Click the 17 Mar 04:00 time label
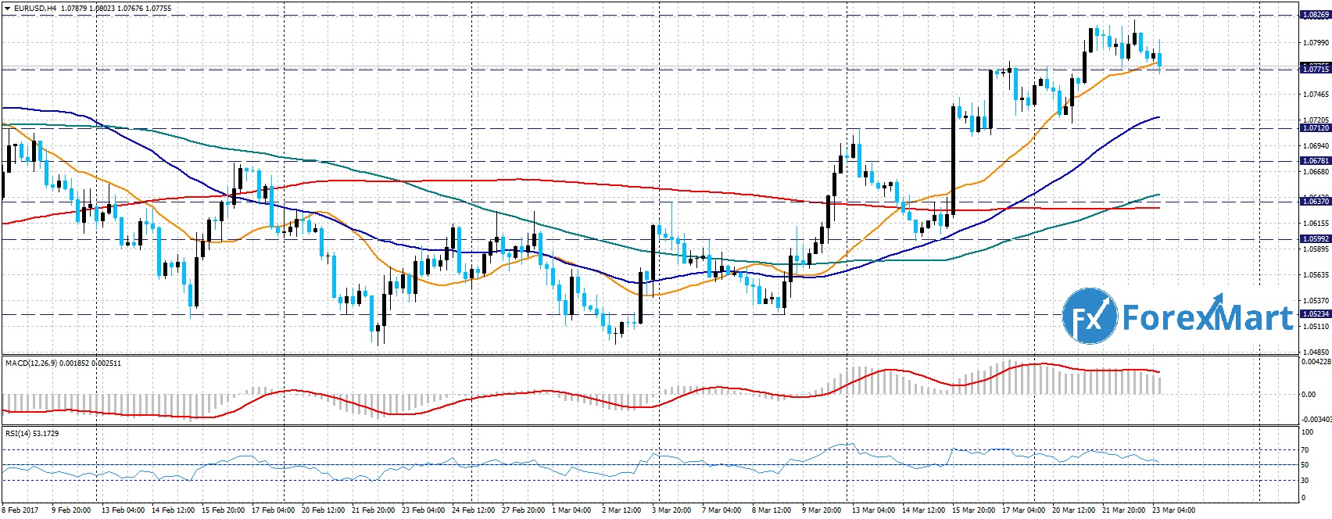The height and width of the screenshot is (519, 1332). 1024,510
